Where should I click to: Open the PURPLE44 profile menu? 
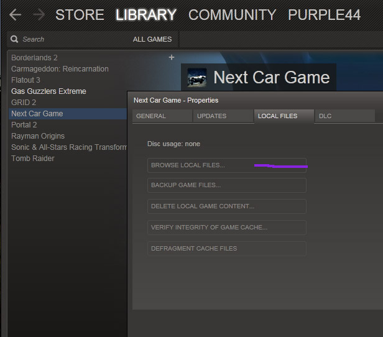point(324,15)
